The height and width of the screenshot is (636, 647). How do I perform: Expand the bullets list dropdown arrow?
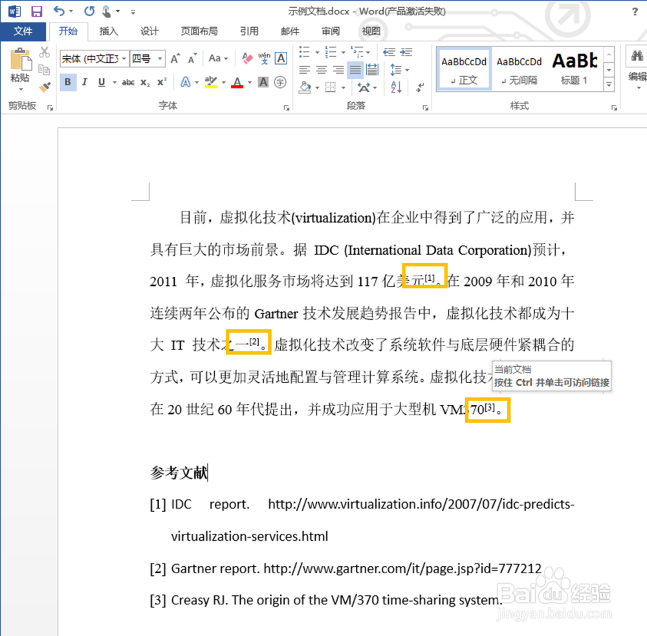tap(317, 52)
